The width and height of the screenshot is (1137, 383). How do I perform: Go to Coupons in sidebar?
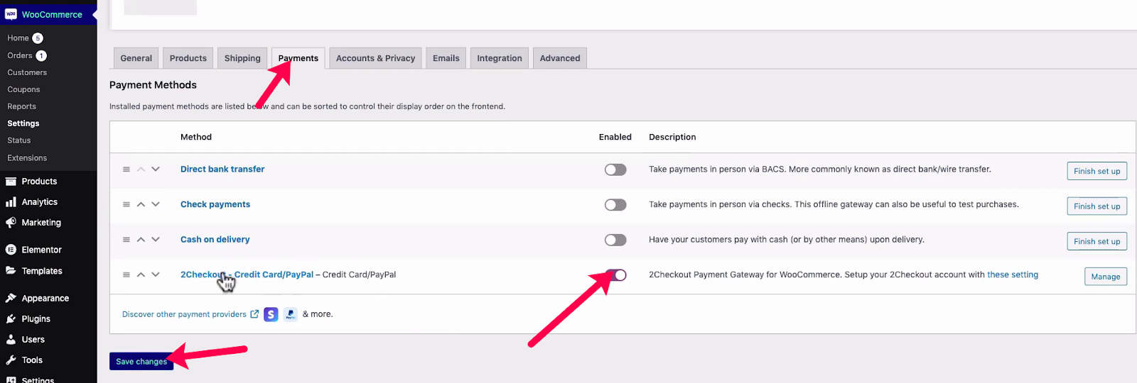click(x=23, y=89)
